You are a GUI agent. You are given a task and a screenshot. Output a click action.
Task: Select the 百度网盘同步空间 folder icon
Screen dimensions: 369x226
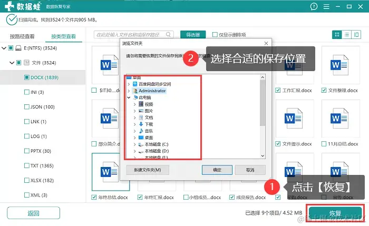(135, 84)
